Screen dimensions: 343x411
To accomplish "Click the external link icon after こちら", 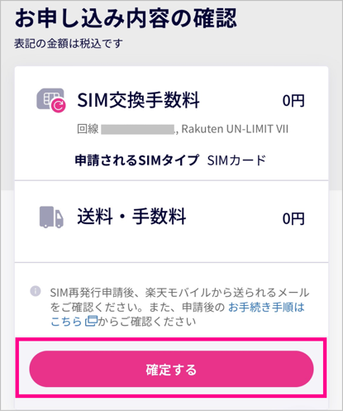I will (x=91, y=322).
